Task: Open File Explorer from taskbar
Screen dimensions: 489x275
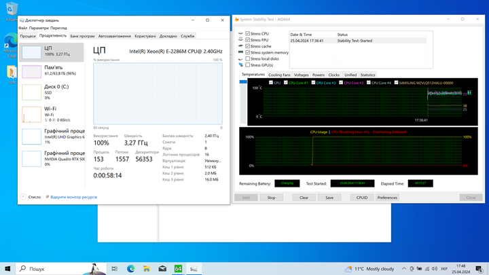Action: pos(147,268)
